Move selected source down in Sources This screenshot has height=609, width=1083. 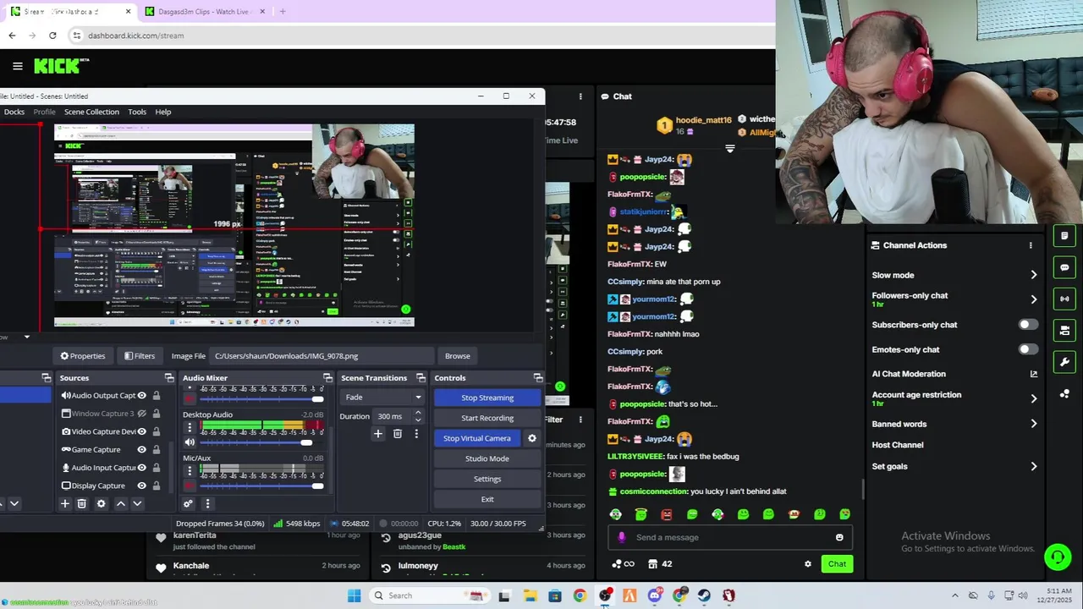point(137,503)
